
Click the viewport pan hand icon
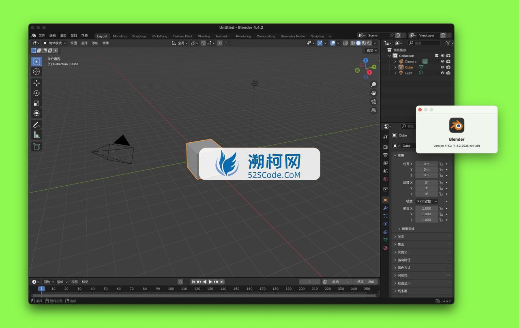[373, 93]
